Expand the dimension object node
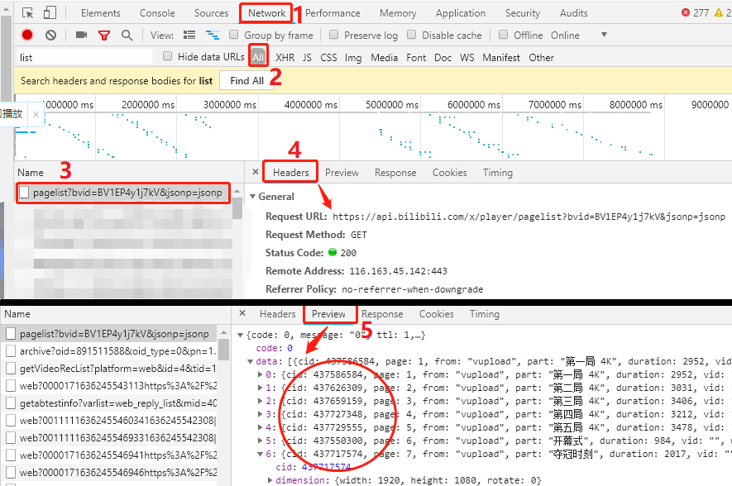 [x=270, y=480]
